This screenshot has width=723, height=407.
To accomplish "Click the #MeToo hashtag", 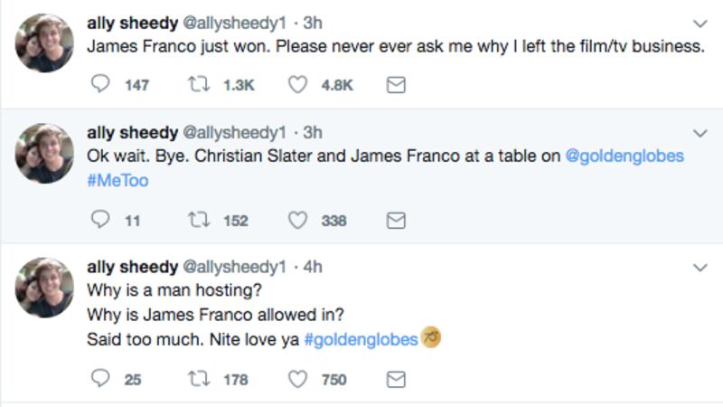I will (117, 181).
